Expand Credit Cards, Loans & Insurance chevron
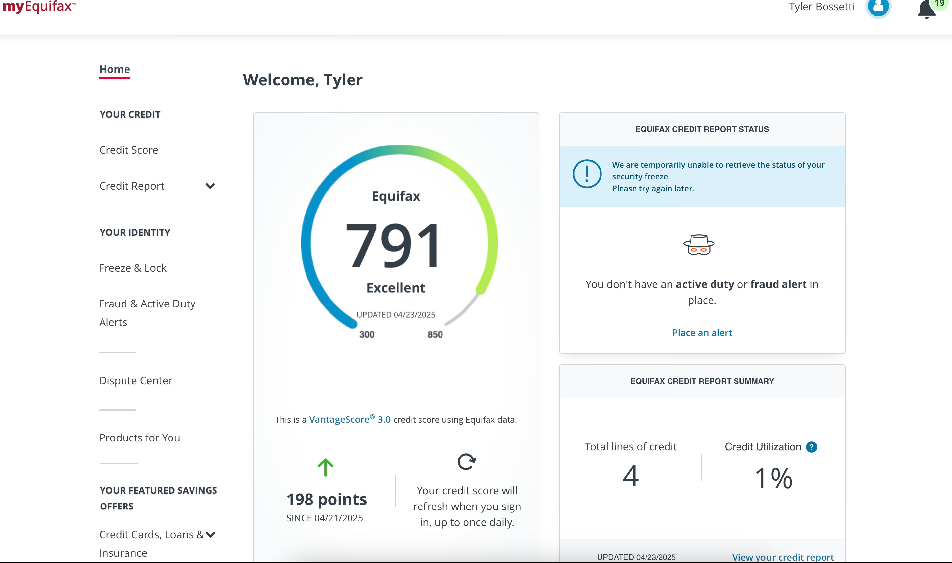 pyautogui.click(x=210, y=535)
